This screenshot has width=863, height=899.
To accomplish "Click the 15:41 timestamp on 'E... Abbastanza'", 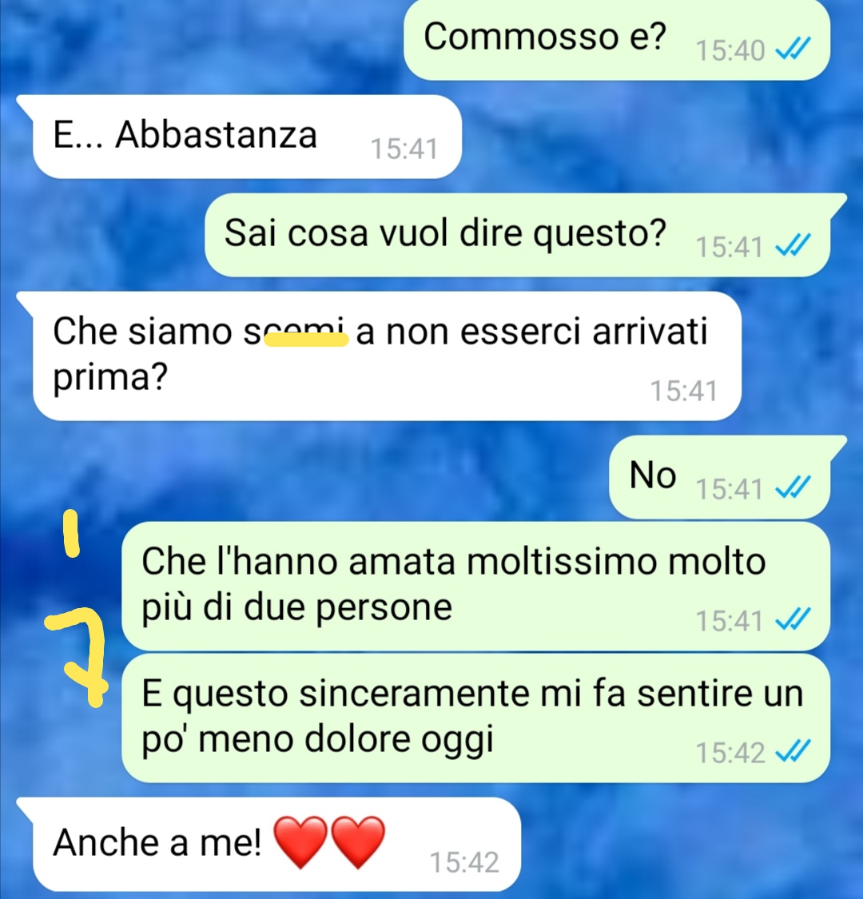I will point(404,149).
